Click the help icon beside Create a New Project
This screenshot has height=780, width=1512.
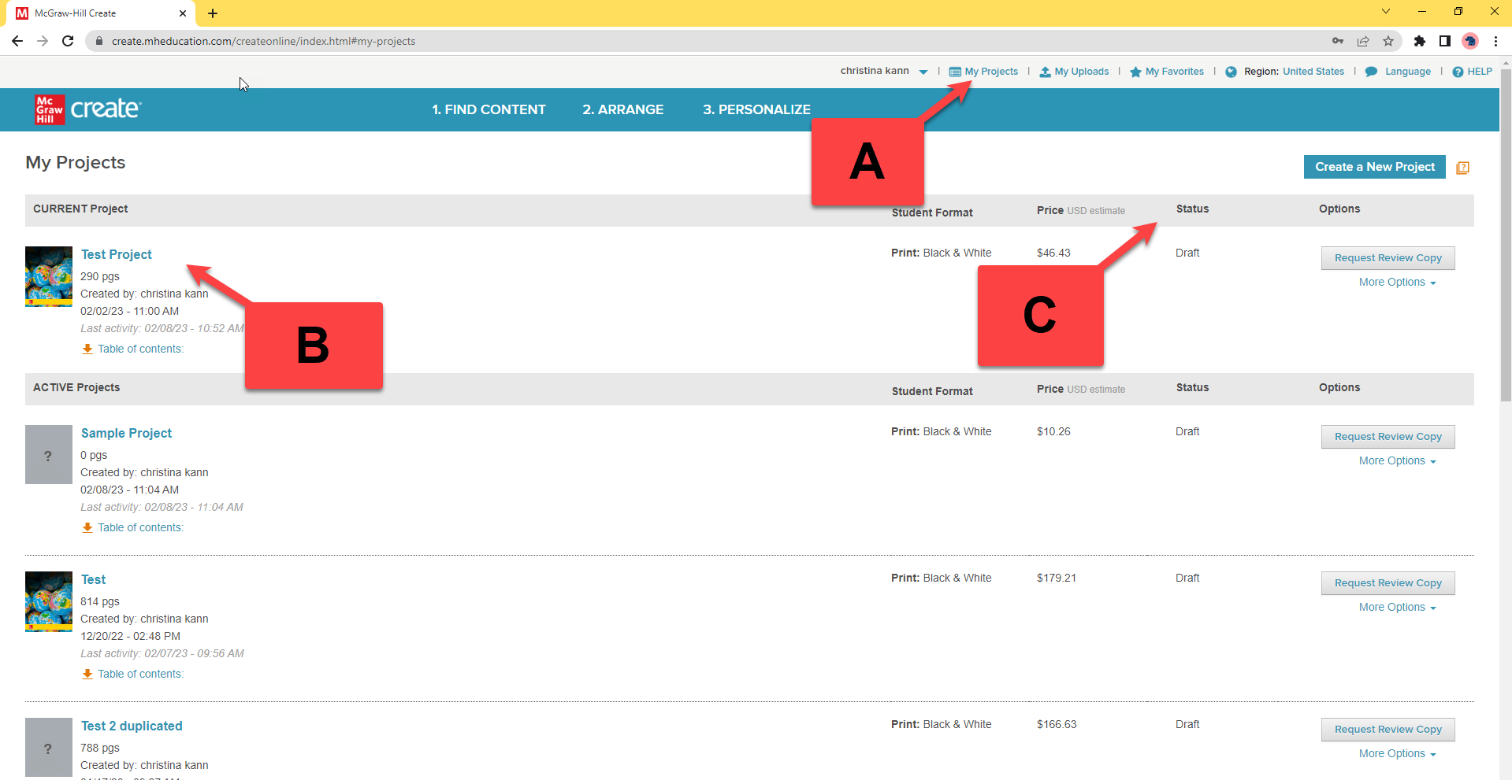(1462, 168)
